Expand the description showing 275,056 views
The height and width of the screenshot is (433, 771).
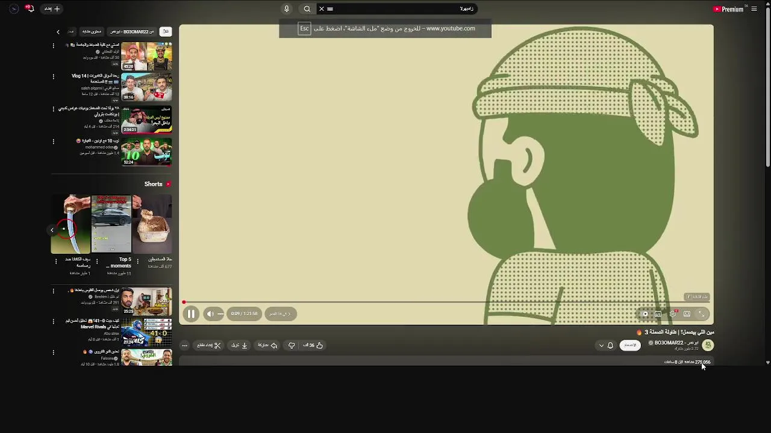click(x=446, y=361)
